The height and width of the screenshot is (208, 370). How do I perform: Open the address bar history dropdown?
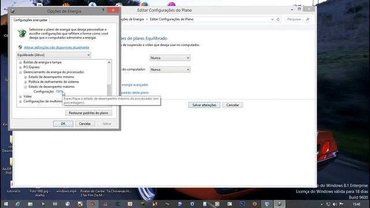(x=272, y=19)
